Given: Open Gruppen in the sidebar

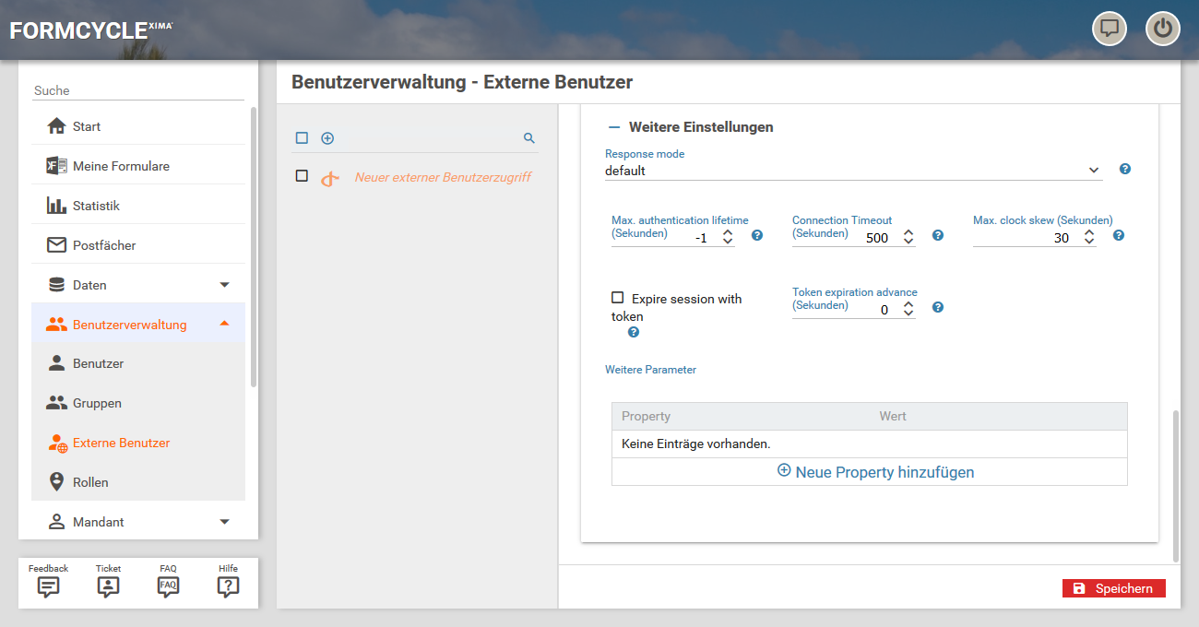Looking at the screenshot, I should [97, 403].
